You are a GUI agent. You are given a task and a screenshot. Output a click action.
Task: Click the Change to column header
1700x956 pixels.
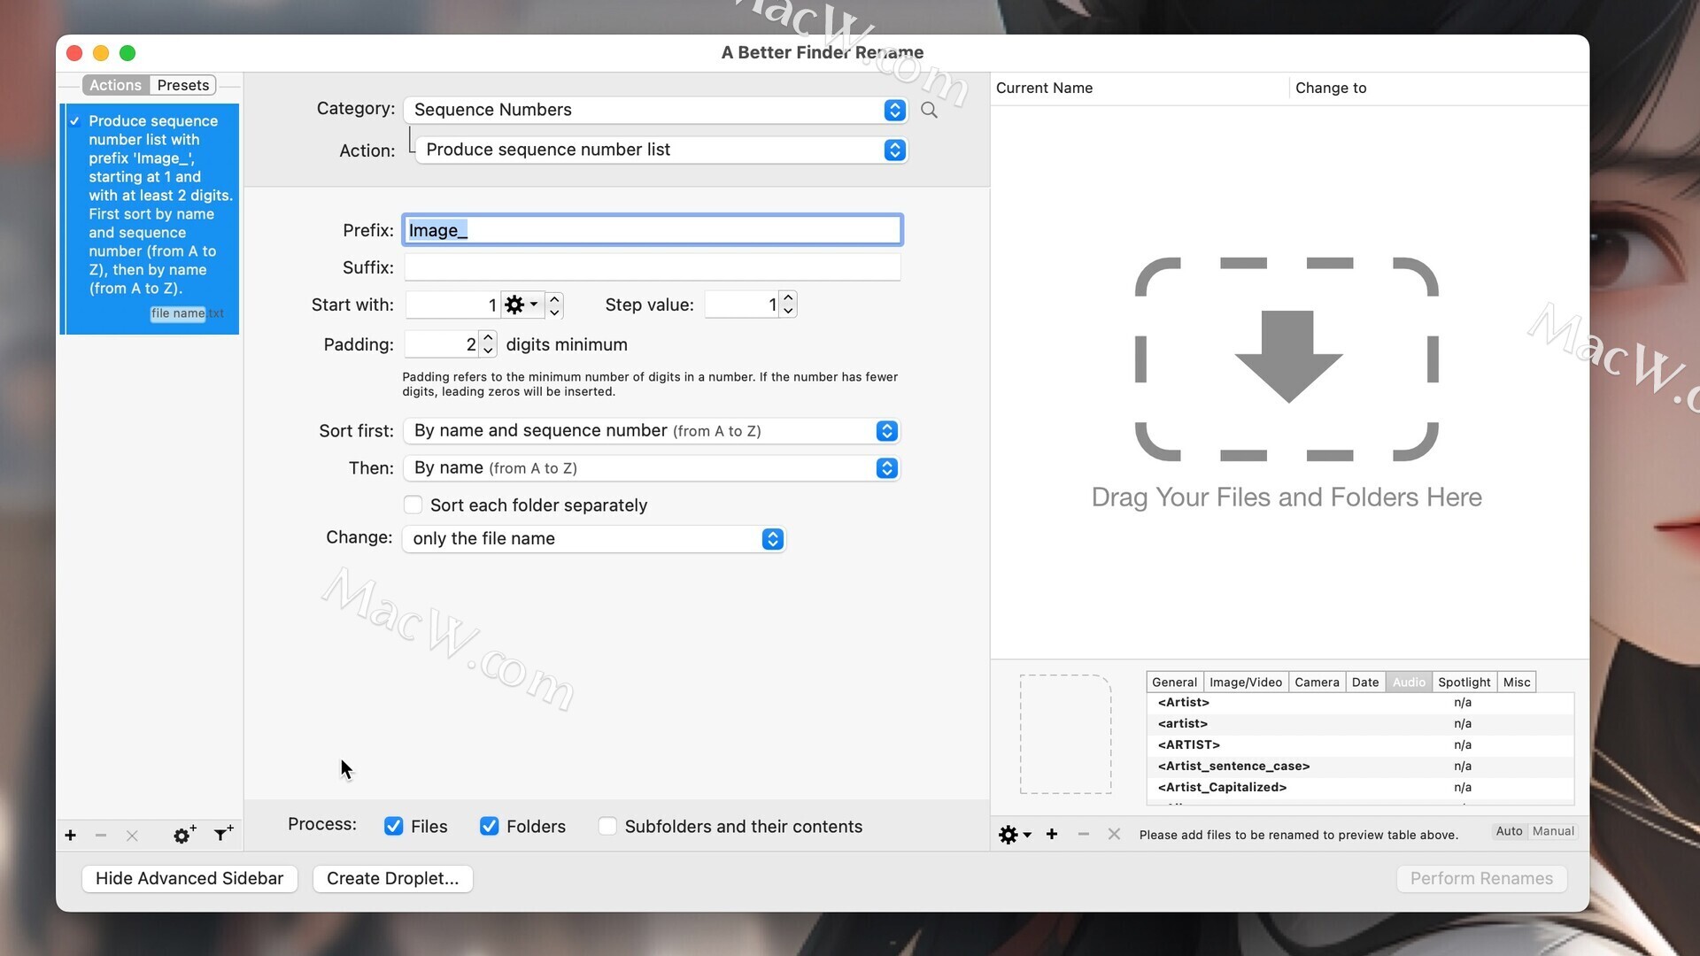1439,88
